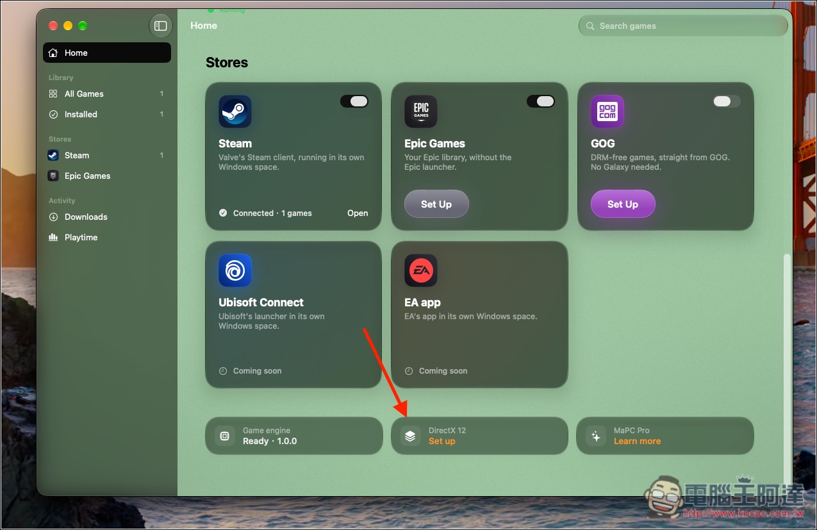Toggle the sidebar visibility button
This screenshot has height=530, width=817.
(x=161, y=26)
